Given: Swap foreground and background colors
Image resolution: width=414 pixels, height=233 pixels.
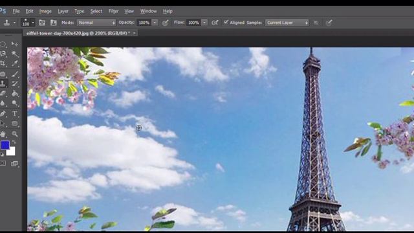Looking at the screenshot, I should [14, 142].
